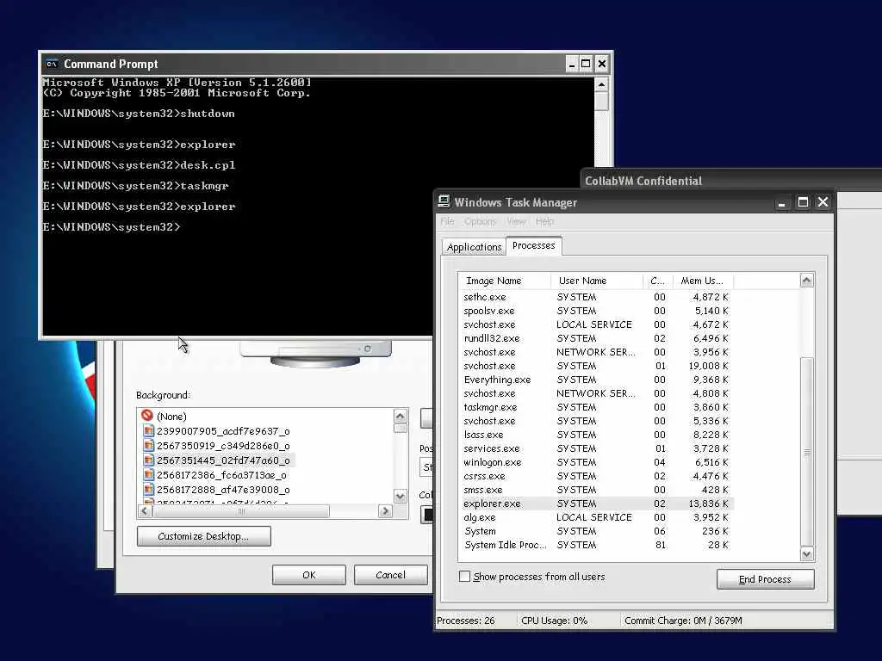Enable Show processes from all users
Screen dimensions: 882x661
[x=464, y=576]
